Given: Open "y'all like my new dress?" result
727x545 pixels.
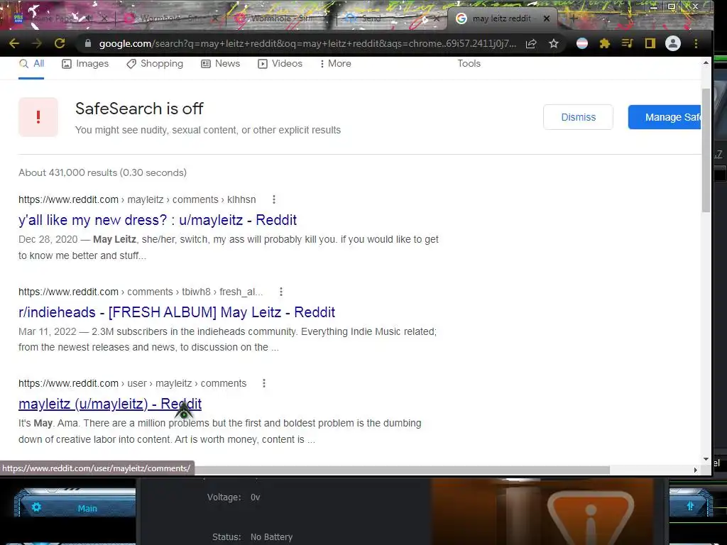Looking at the screenshot, I should pos(158,220).
